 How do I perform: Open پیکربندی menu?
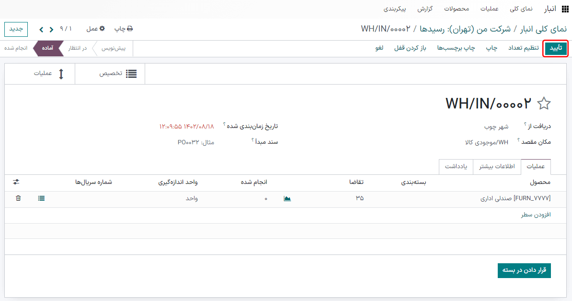395,9
